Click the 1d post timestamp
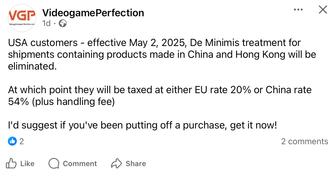The height and width of the screenshot is (172, 335). [46, 24]
